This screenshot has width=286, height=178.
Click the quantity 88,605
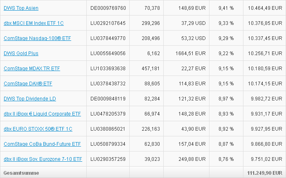tap(152, 84)
